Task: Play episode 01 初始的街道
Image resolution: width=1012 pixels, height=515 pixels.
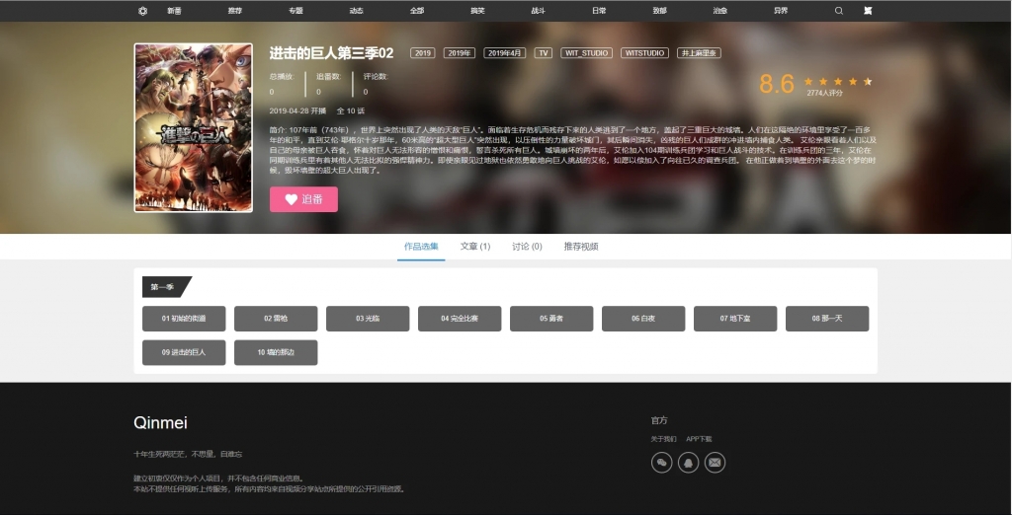Action: (184, 319)
